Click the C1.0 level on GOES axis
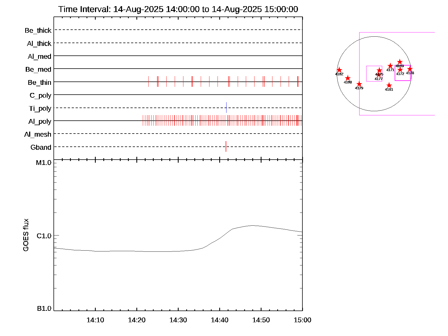 (44, 236)
